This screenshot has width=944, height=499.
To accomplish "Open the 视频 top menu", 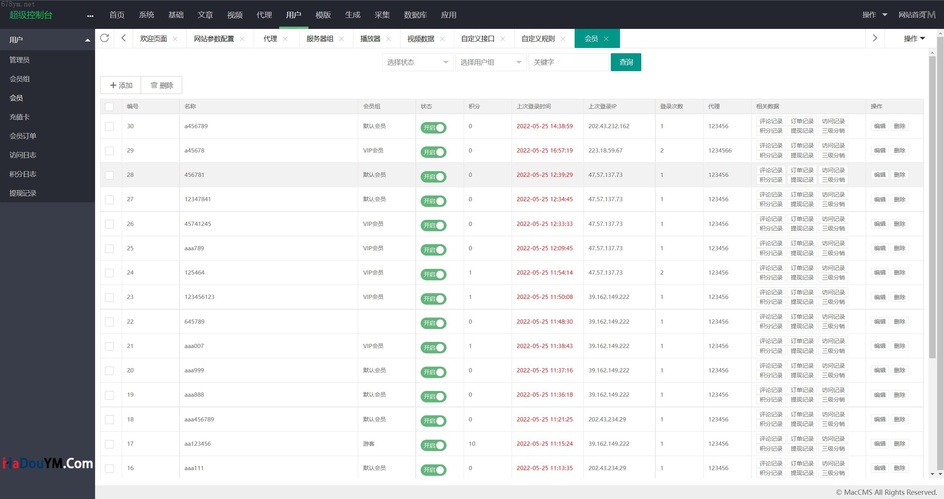I will 235,15.
